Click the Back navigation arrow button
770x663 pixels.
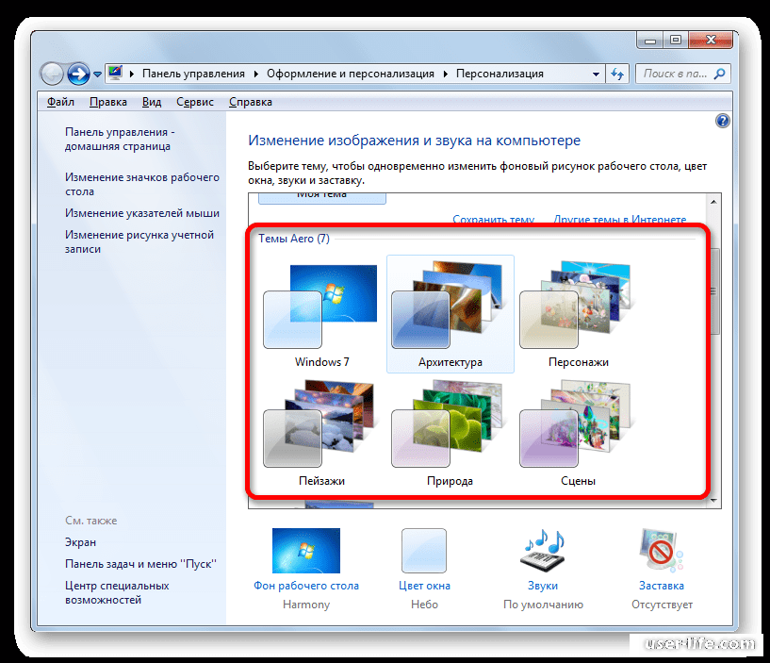[52, 75]
